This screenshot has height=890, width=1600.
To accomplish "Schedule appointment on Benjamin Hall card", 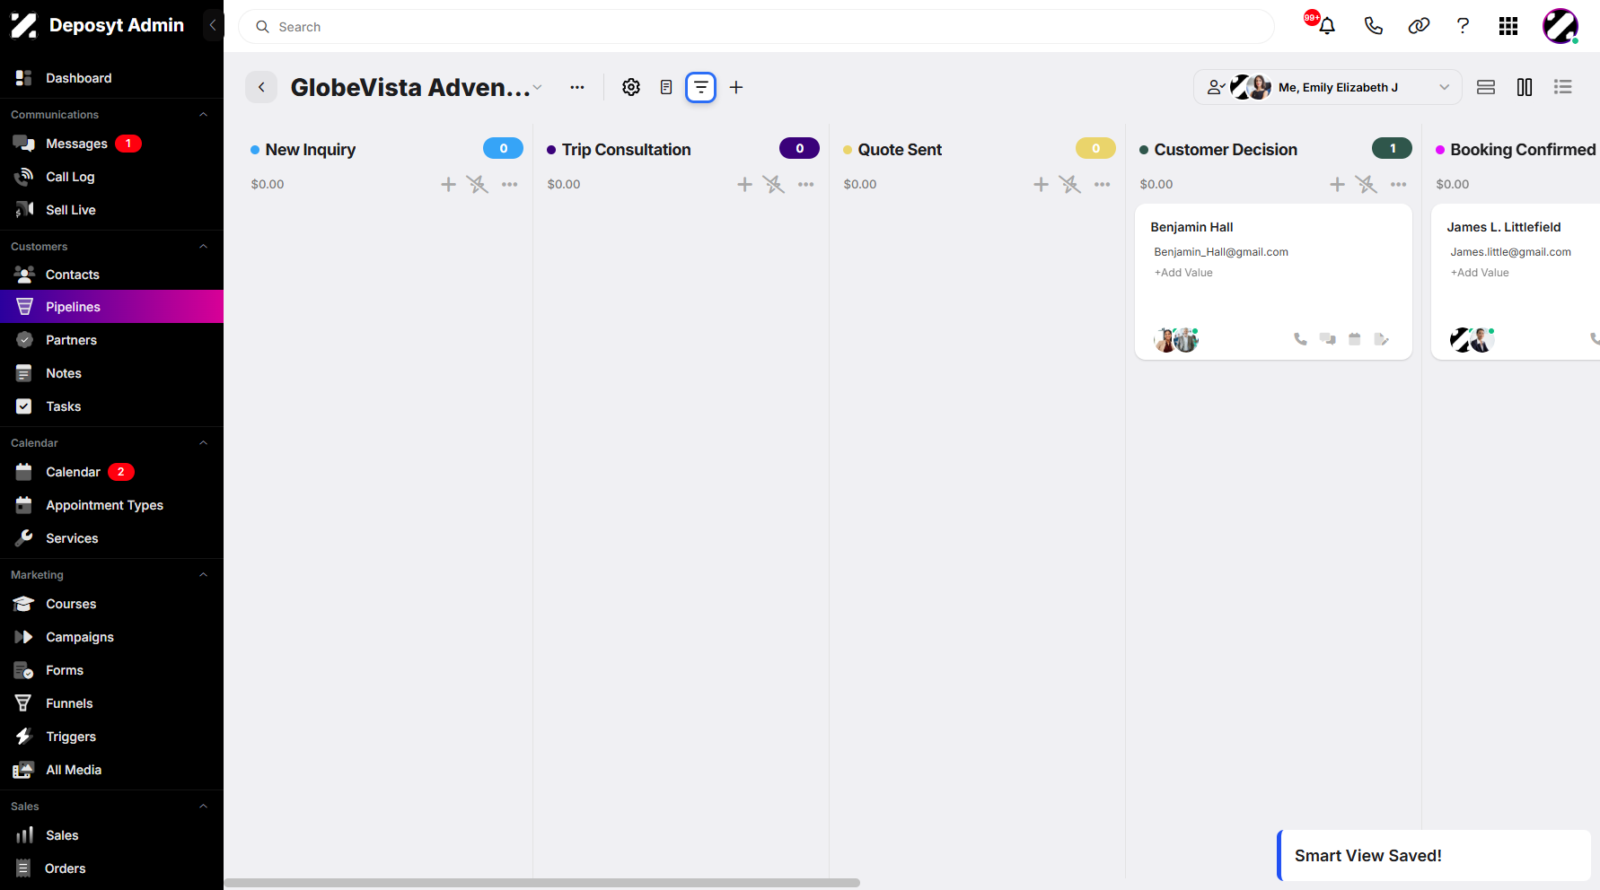I will pyautogui.click(x=1355, y=339).
